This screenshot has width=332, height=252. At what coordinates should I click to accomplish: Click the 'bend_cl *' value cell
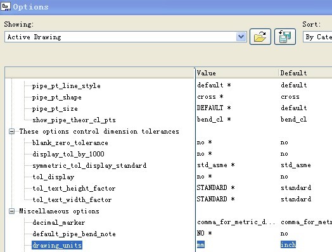214,120
